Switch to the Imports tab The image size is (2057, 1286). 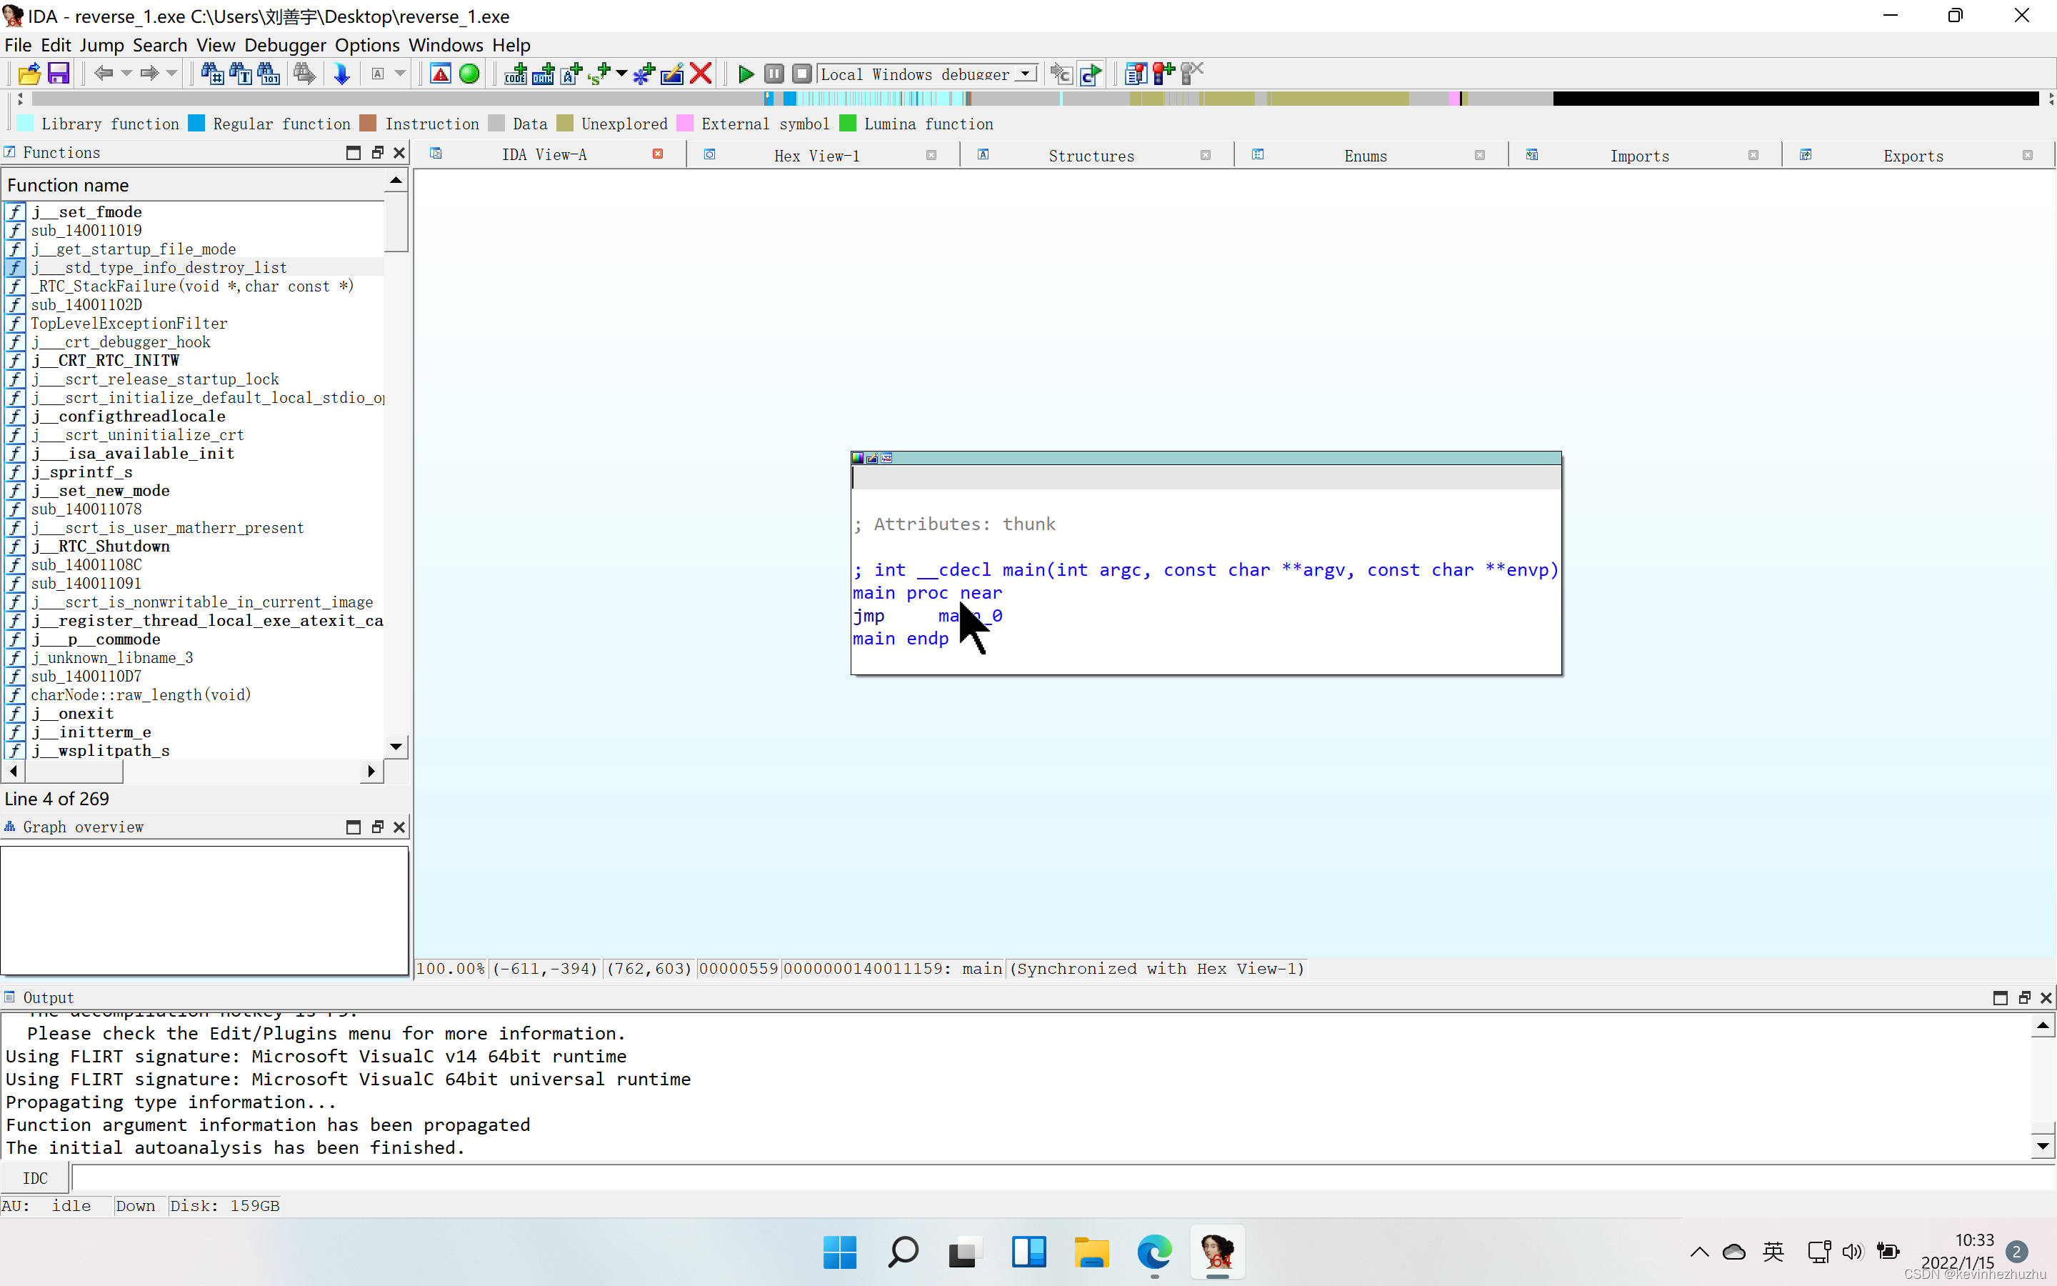click(1638, 156)
